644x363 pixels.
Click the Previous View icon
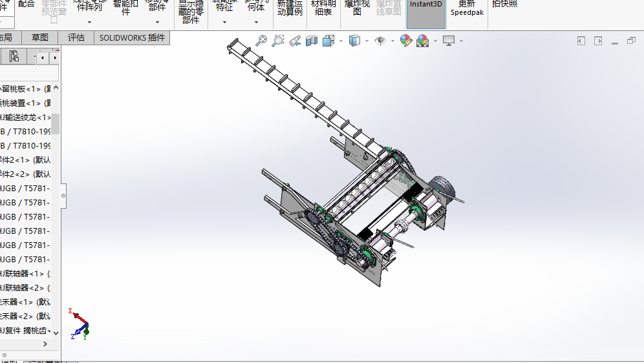pyautogui.click(x=295, y=41)
